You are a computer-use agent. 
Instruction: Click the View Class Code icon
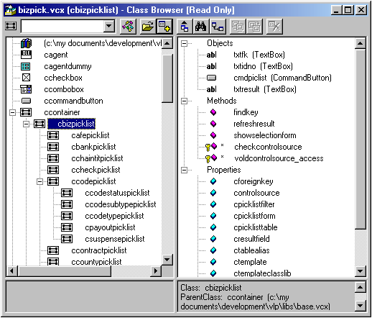[x=185, y=26]
